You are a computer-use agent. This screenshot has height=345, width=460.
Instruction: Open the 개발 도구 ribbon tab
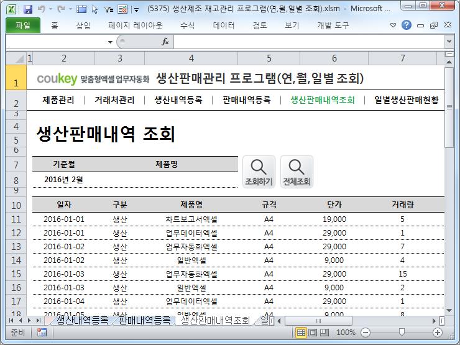coord(333,25)
